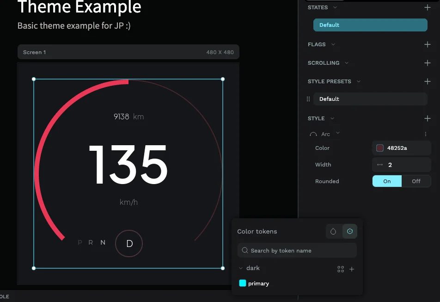Collapse the dark token group
Image resolution: width=440 pixels, height=302 pixels.
[240, 268]
